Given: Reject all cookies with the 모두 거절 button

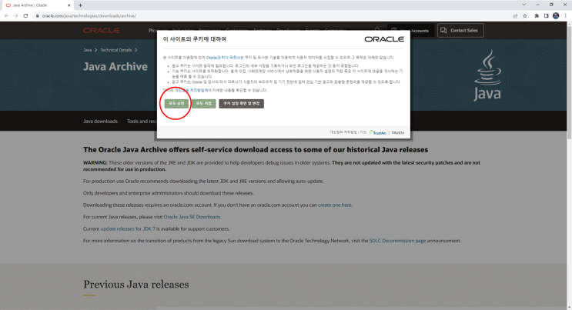Looking at the screenshot, I should [x=203, y=104].
